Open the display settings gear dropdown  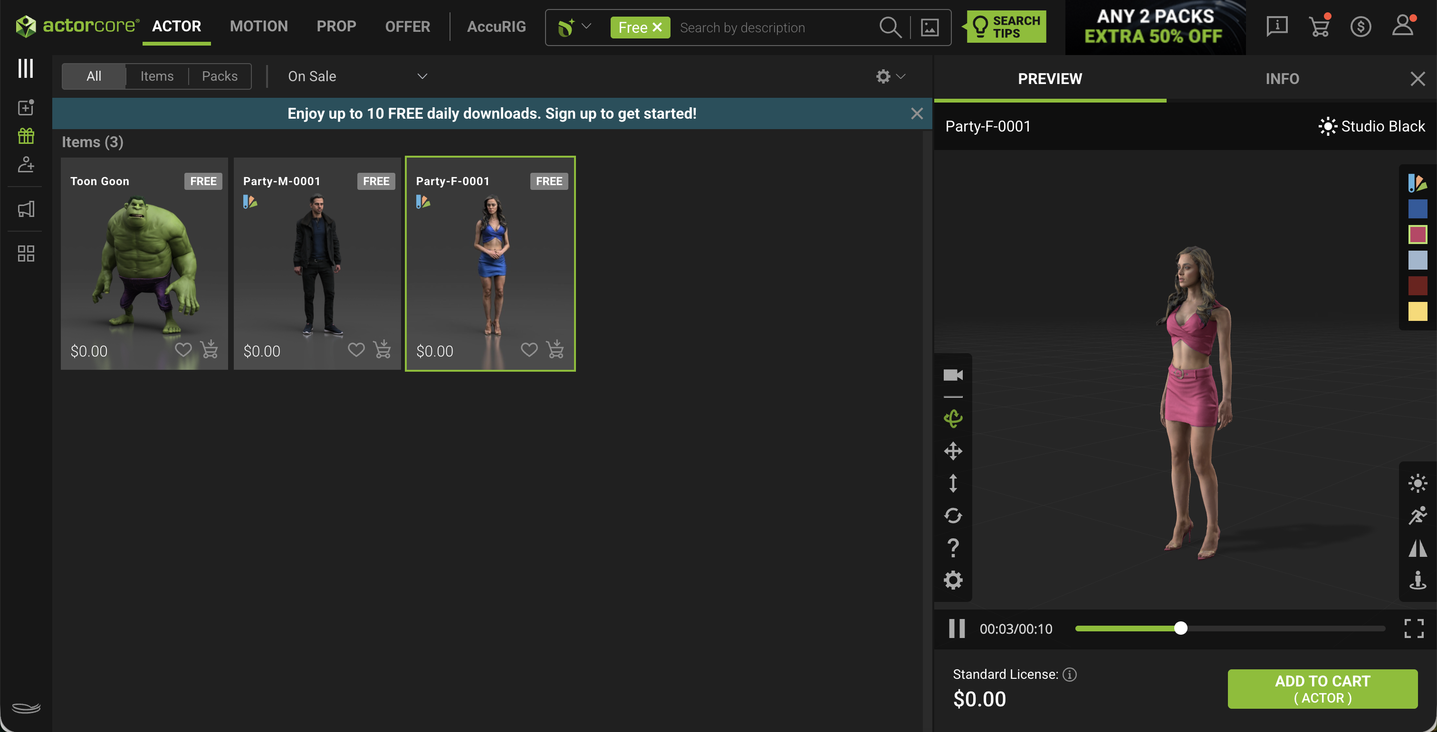click(x=891, y=76)
